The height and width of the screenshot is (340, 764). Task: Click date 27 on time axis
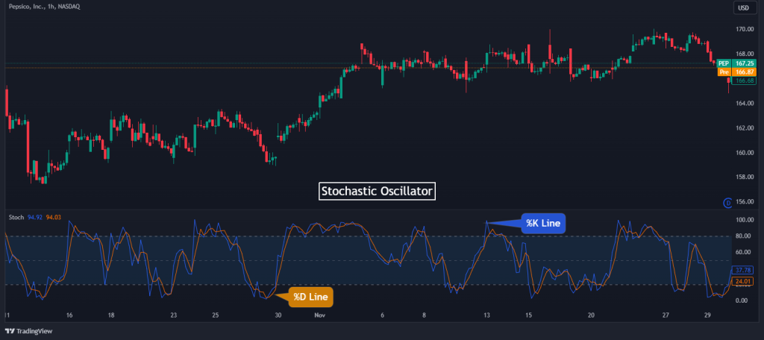(666, 315)
